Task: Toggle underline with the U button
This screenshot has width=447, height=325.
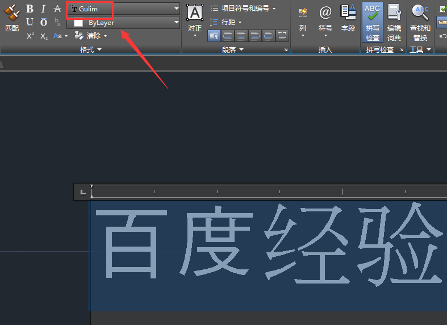Action: 30,22
